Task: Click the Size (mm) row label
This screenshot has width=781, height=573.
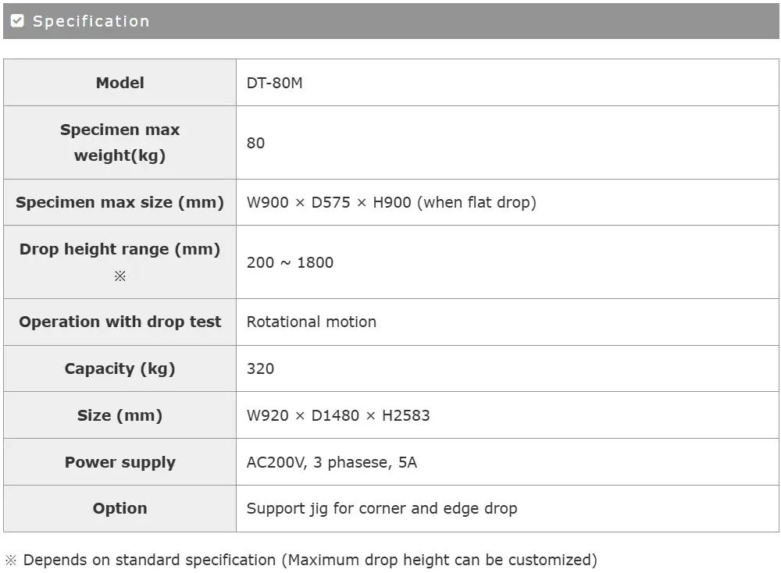Action: tap(119, 415)
